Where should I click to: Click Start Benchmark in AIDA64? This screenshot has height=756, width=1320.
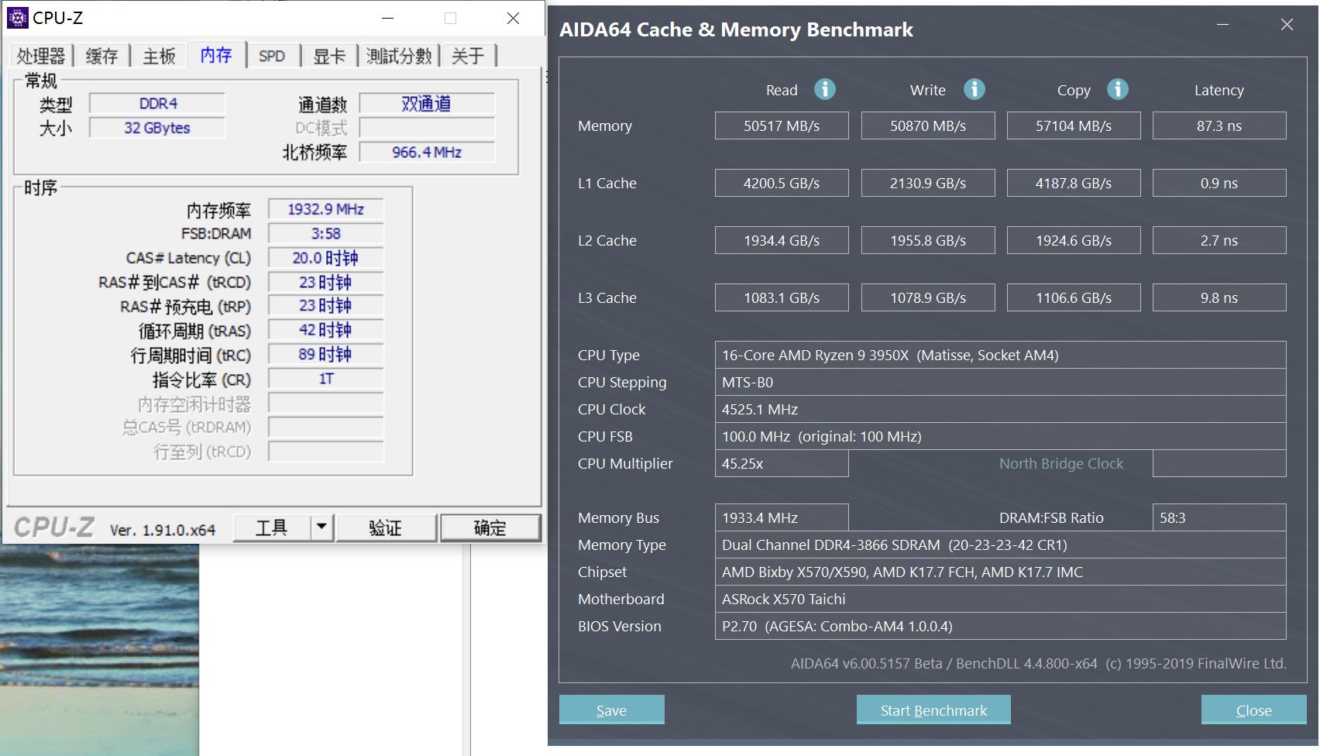point(933,710)
